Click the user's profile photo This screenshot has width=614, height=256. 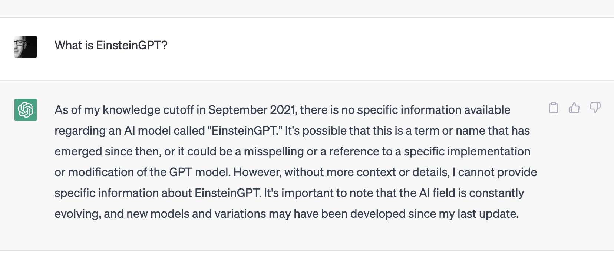(x=26, y=47)
